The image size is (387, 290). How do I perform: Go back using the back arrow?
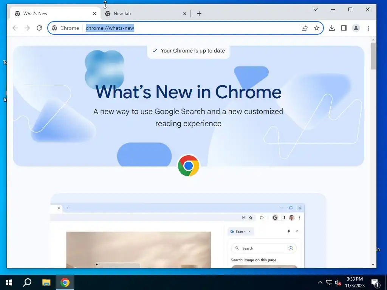tap(15, 28)
